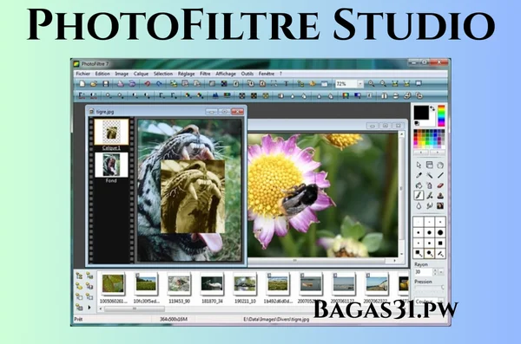
Task: Choose the largest square brush tip
Action: 440,243
